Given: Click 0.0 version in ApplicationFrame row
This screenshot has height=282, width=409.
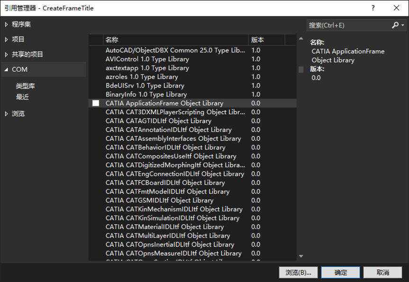Looking at the screenshot, I should tap(255, 103).
